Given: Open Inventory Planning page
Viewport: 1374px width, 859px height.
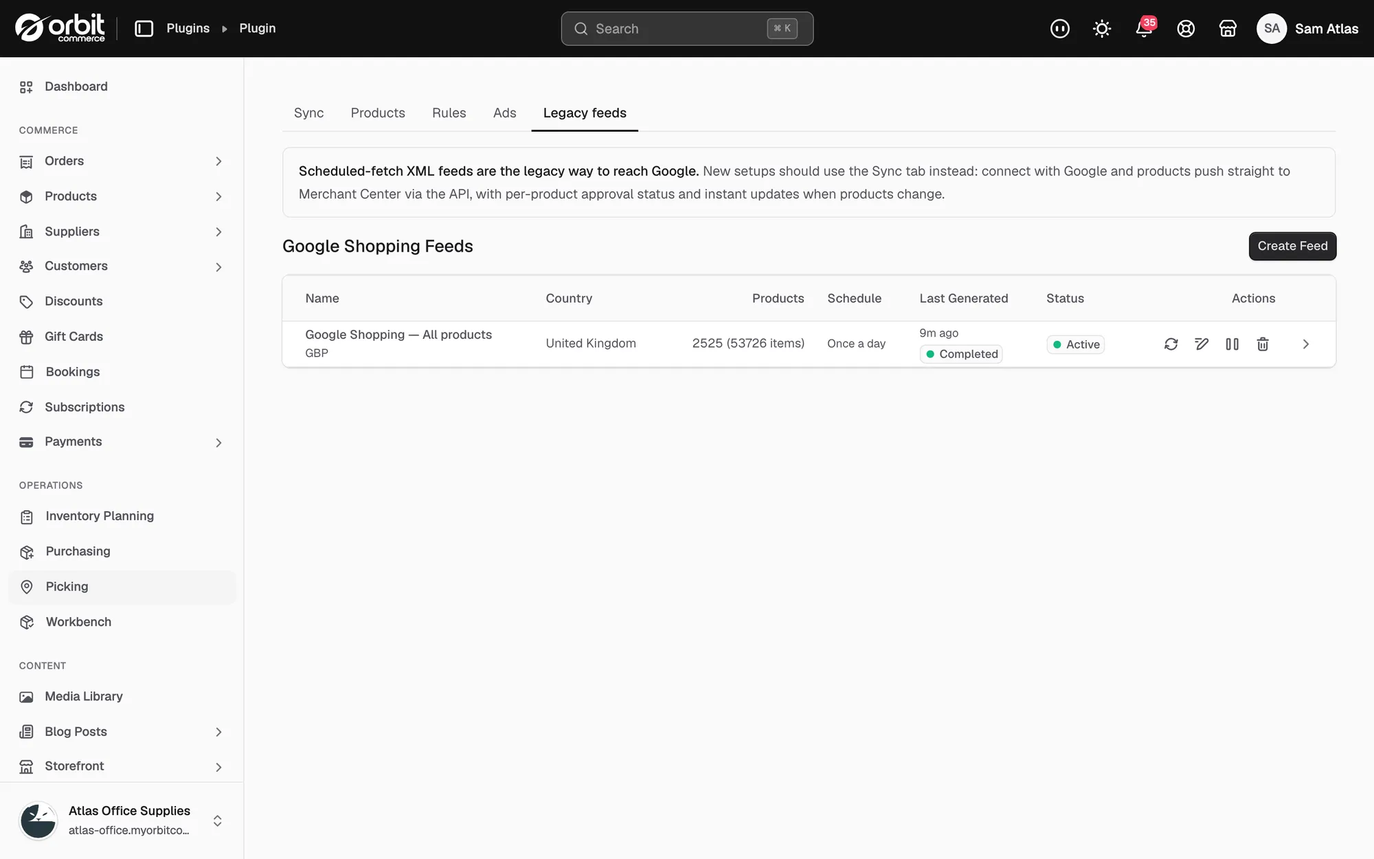Looking at the screenshot, I should [122, 516].
